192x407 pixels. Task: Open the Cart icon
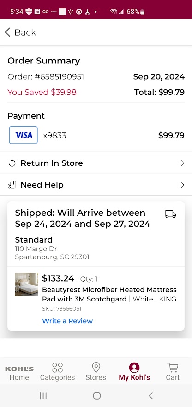point(173,368)
